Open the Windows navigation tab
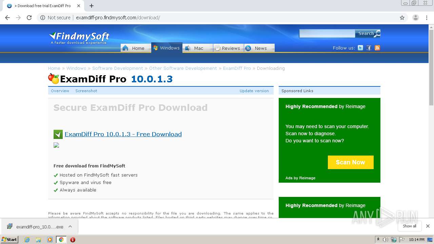This screenshot has height=244, width=434. point(167,48)
